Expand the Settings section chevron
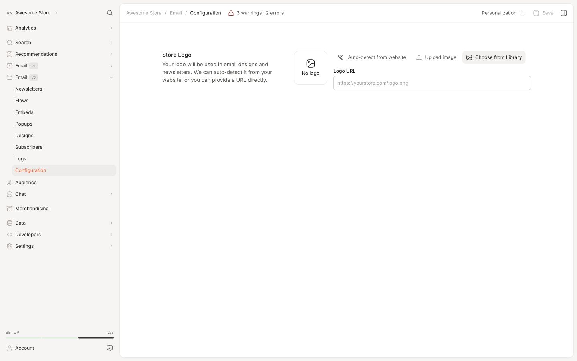The image size is (577, 361). (111, 246)
